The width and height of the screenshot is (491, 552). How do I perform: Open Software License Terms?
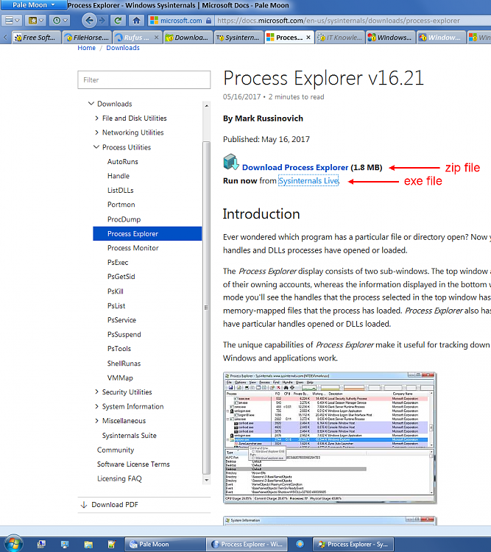pyautogui.click(x=133, y=464)
